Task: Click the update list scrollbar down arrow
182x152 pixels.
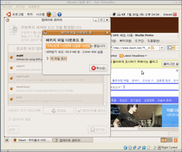Action: (x=105, y=104)
